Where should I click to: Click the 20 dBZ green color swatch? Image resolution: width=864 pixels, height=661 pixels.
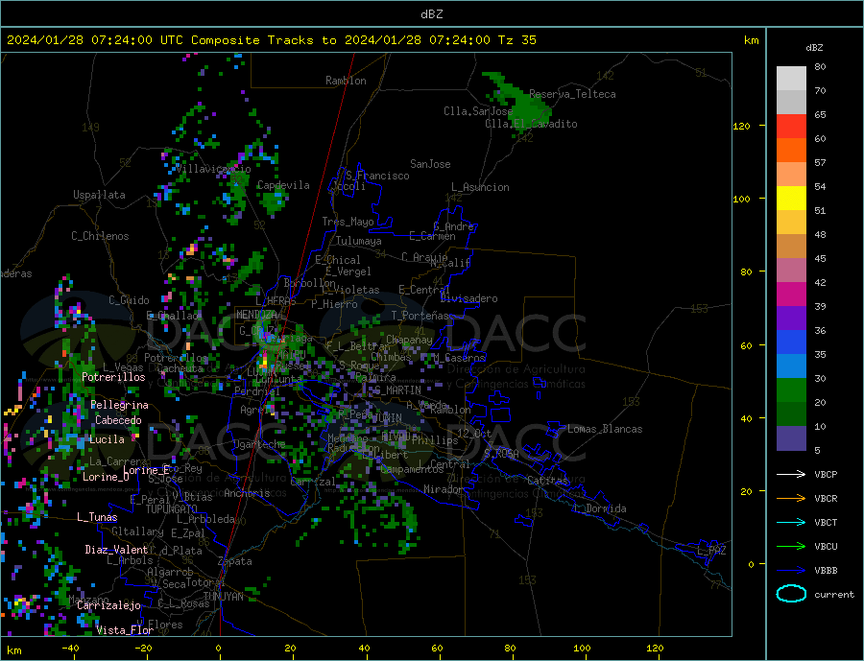(x=791, y=390)
